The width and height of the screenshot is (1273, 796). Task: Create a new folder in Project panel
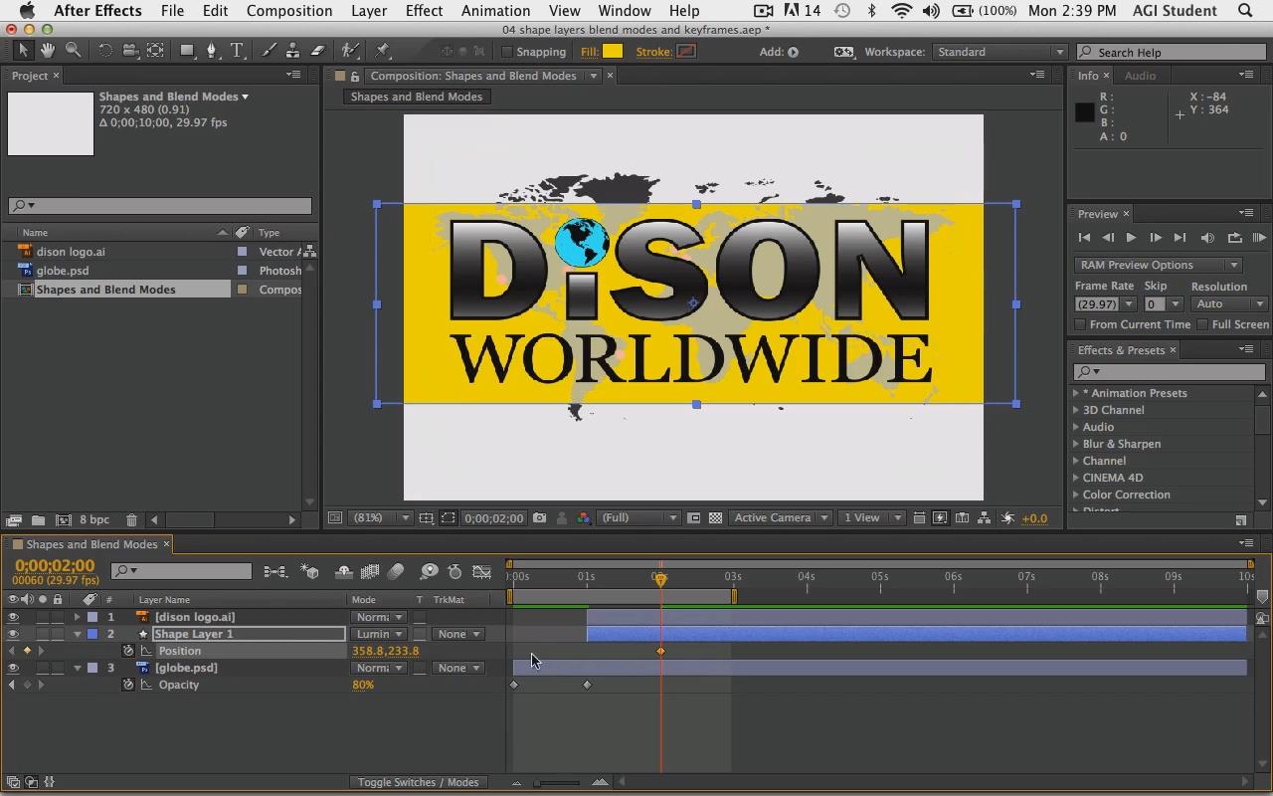[x=37, y=519]
